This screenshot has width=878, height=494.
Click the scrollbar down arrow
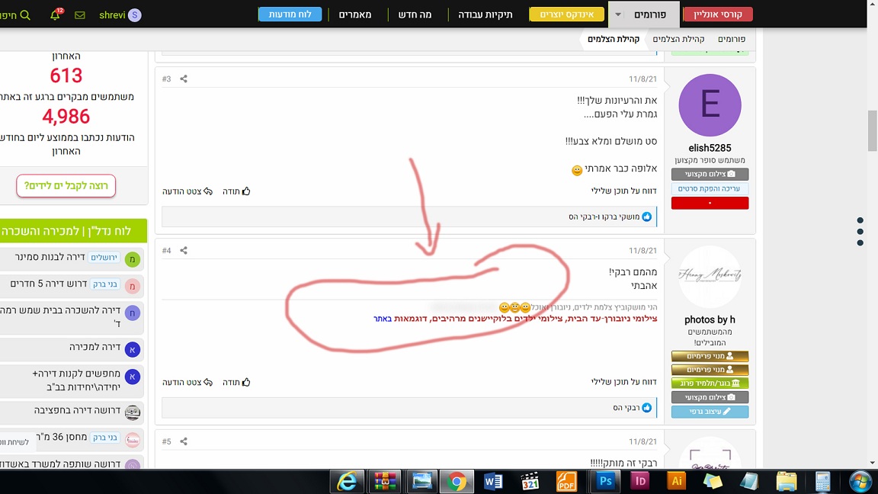pyautogui.click(x=873, y=464)
